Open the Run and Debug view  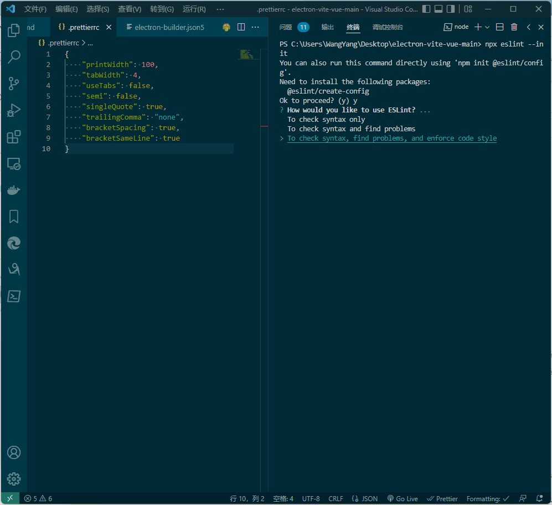(x=14, y=110)
